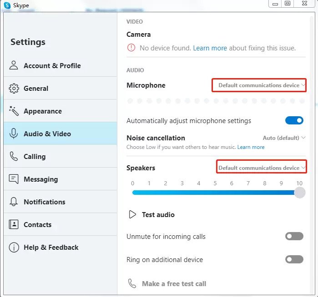Set speaker volume to level 5 on the track
Screen dimensions: 318x297
(215, 193)
